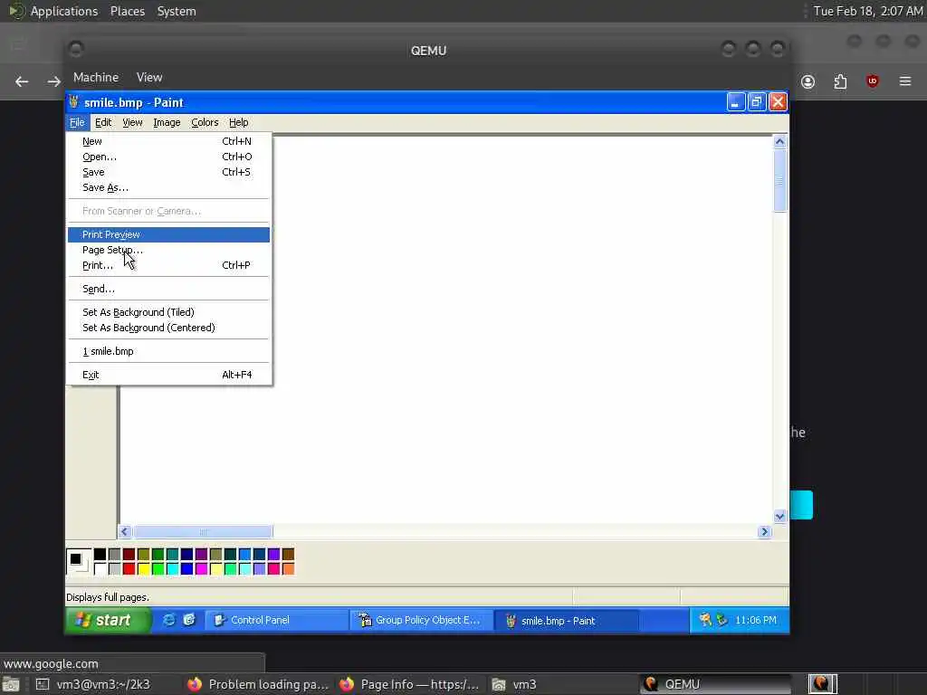Click the horizontal scrollbar right arrow
The image size is (927, 695).
764,532
